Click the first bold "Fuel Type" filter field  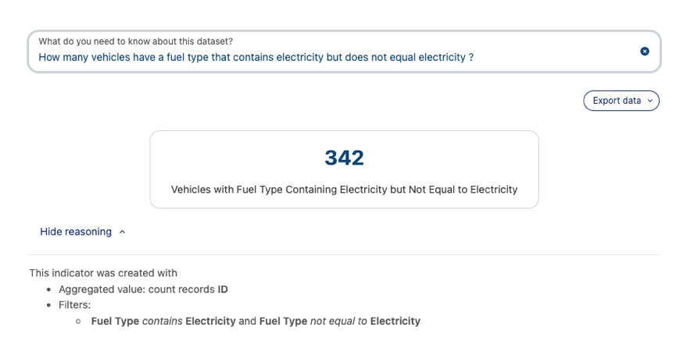[115, 321]
